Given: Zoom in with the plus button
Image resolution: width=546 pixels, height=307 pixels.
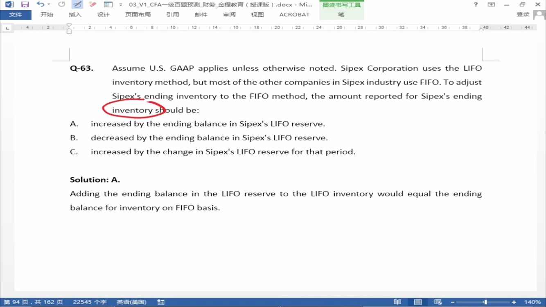Looking at the screenshot, I should click(514, 302).
